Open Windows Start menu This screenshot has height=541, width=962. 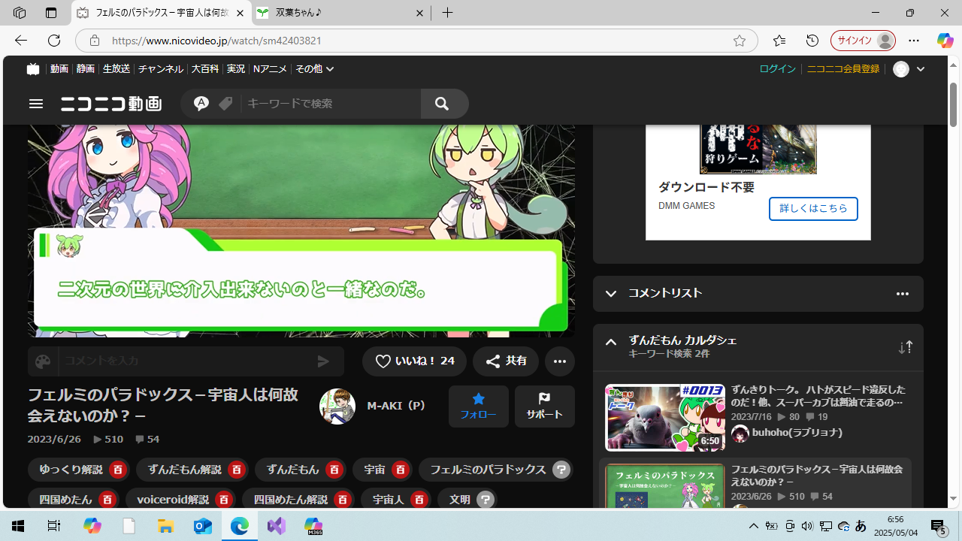18,526
